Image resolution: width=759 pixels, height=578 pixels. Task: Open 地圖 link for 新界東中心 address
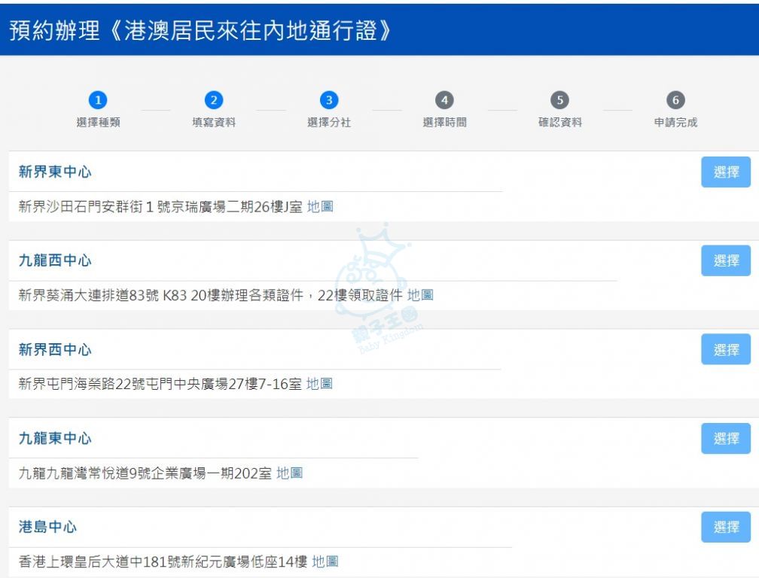pos(320,206)
